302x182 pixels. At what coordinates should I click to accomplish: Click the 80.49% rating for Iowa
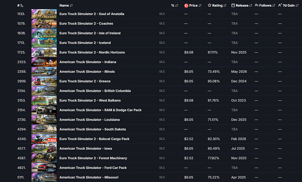coord(214,148)
